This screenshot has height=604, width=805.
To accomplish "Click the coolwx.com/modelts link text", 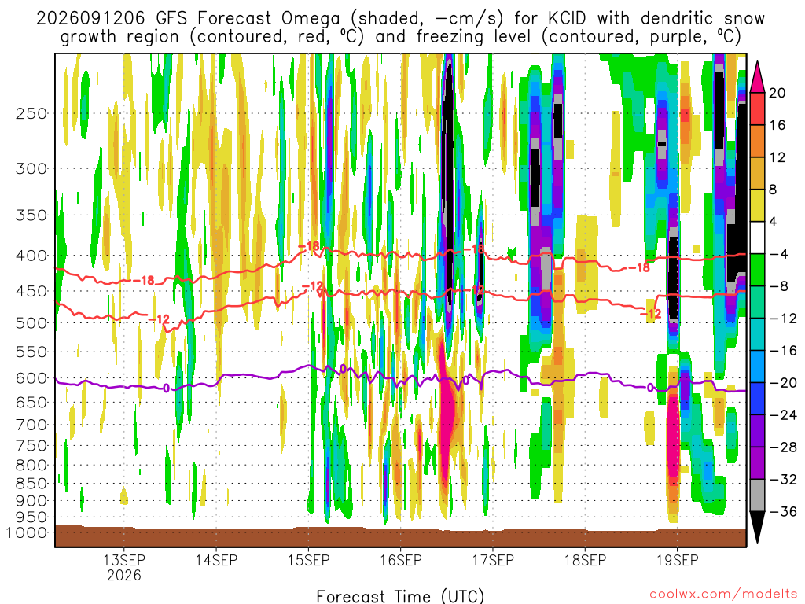I will [723, 595].
